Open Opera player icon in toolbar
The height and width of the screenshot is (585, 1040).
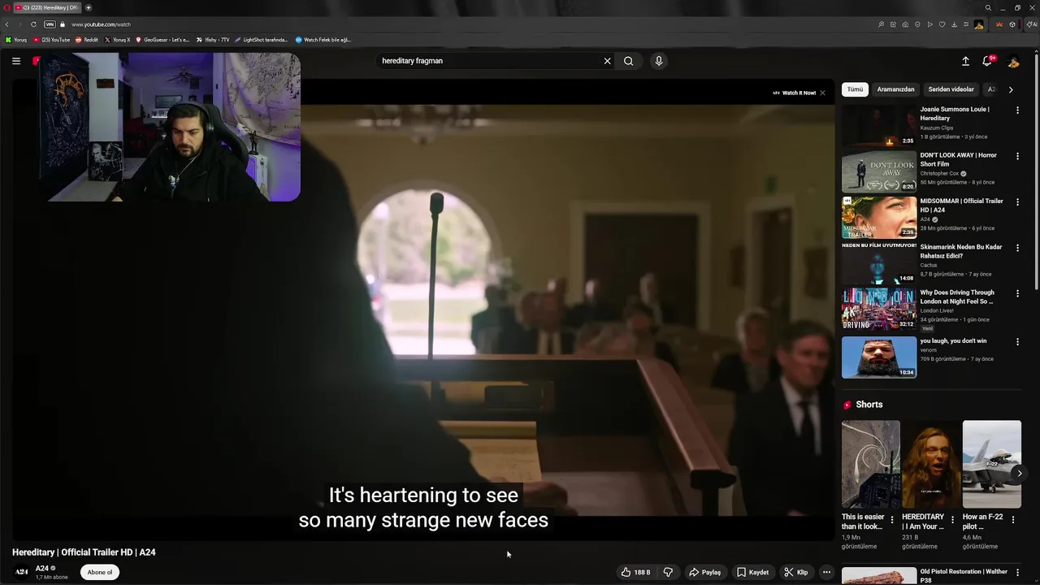[x=930, y=24]
